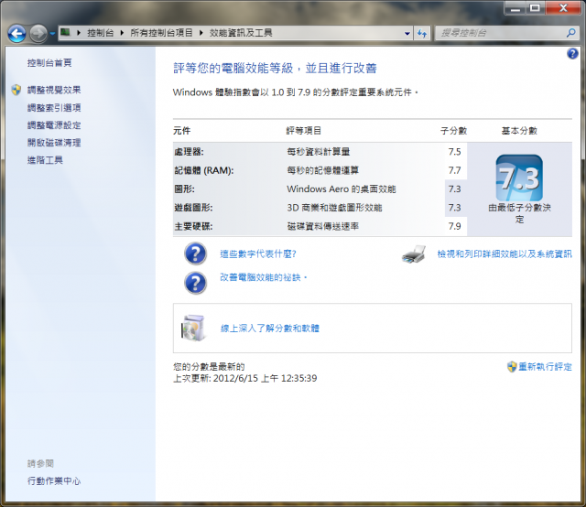Expand the arrow after 所有控制台項目 breadcrumb
This screenshot has height=507, width=586.
point(201,33)
